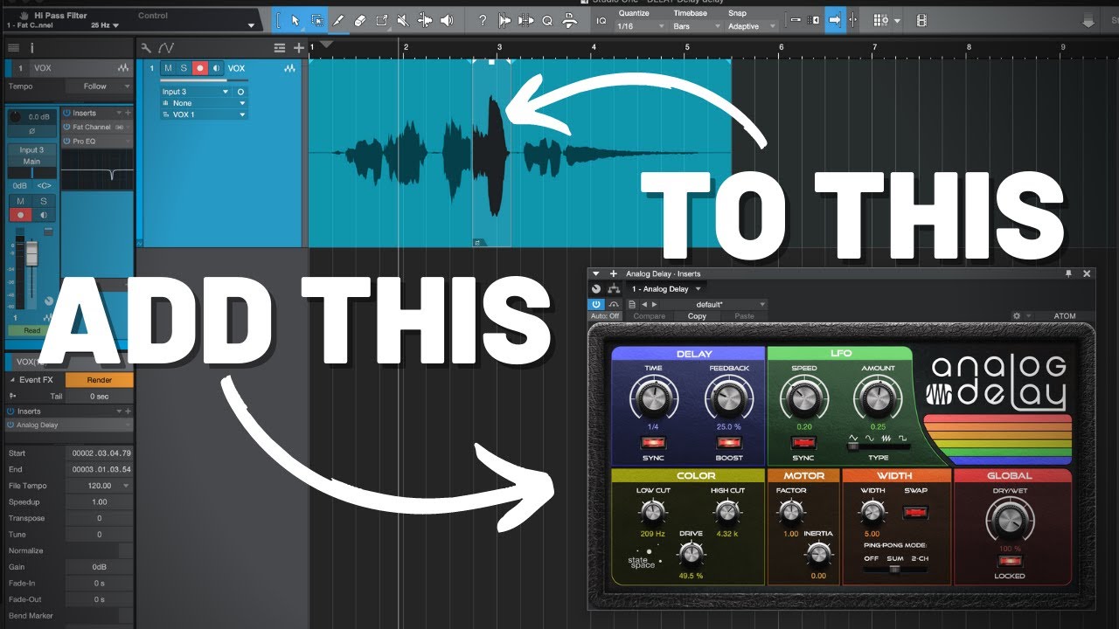Solo the VOX track in arrangement

(184, 67)
